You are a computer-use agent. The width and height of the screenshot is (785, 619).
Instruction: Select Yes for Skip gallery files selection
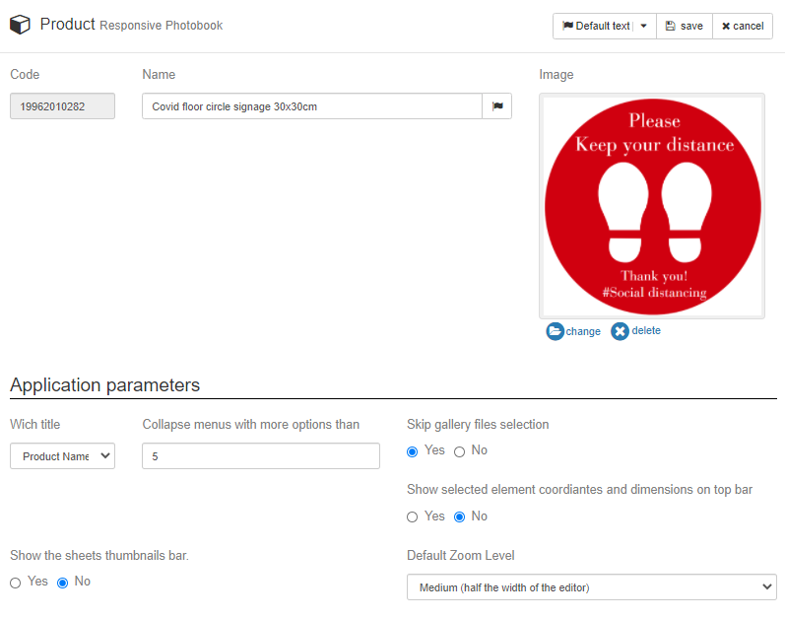(x=412, y=451)
